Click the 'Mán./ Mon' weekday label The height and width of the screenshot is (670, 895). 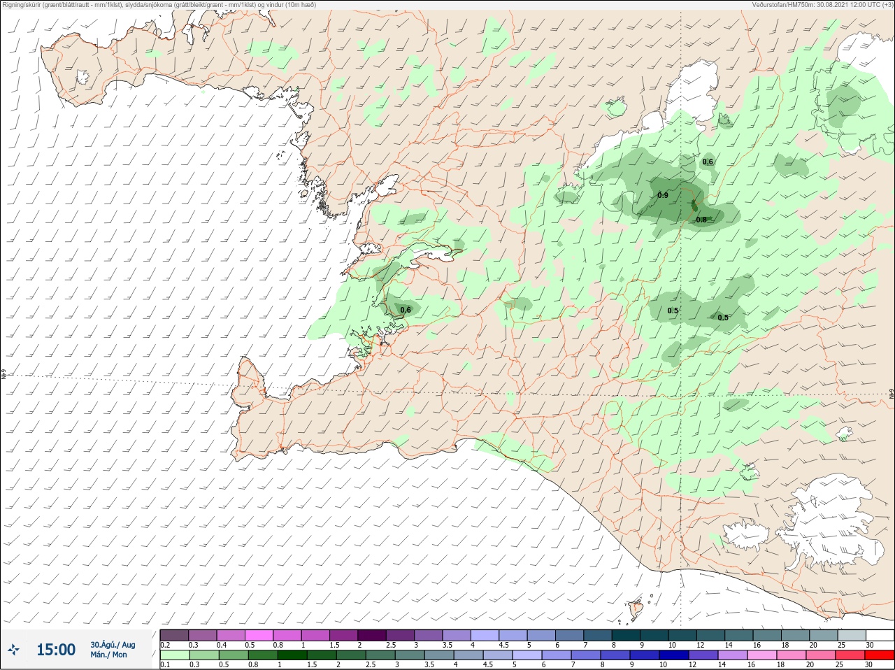[x=108, y=655]
